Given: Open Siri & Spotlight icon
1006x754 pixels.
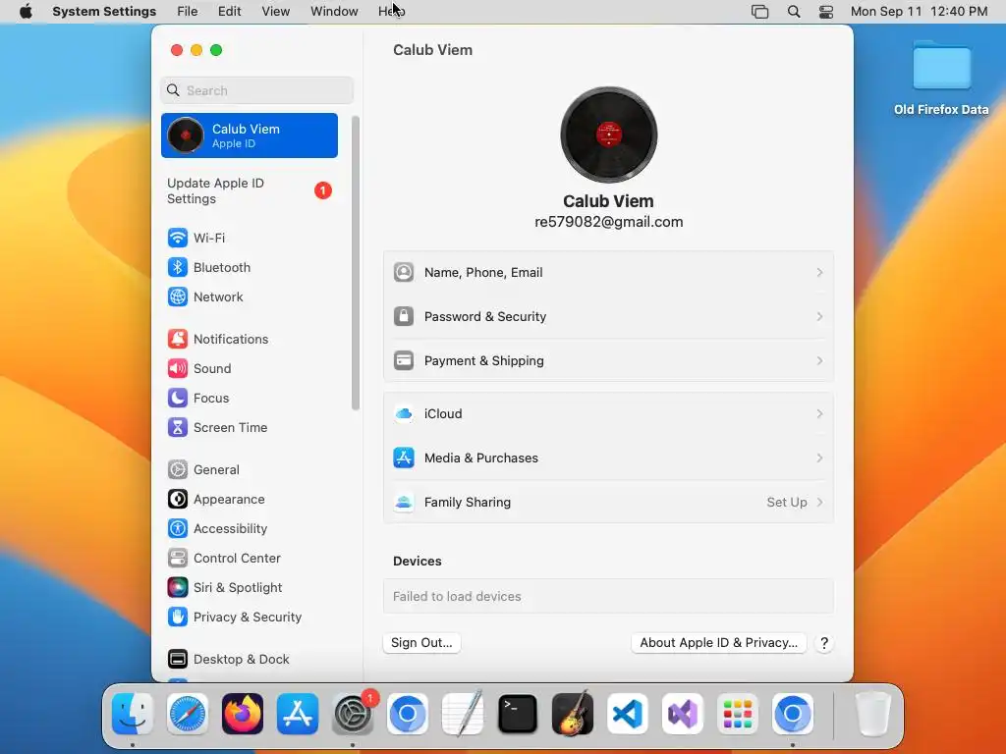Looking at the screenshot, I should click(178, 588).
